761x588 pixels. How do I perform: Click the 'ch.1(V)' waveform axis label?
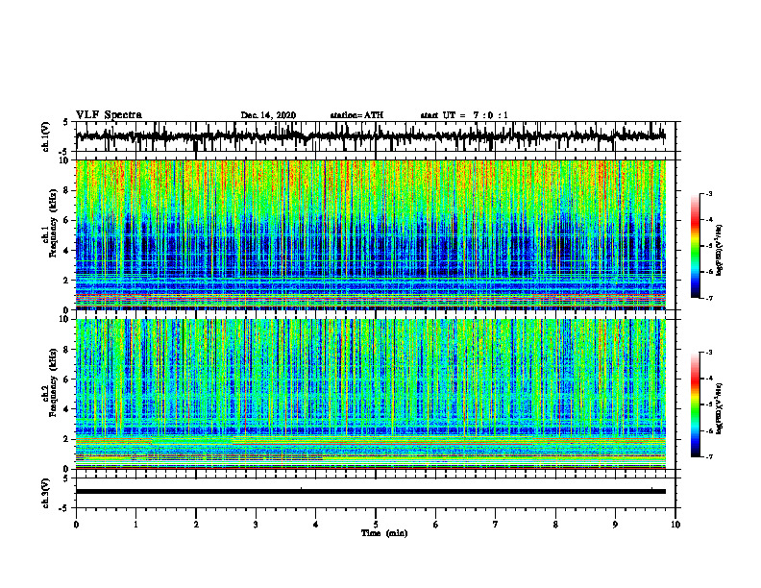coord(46,136)
